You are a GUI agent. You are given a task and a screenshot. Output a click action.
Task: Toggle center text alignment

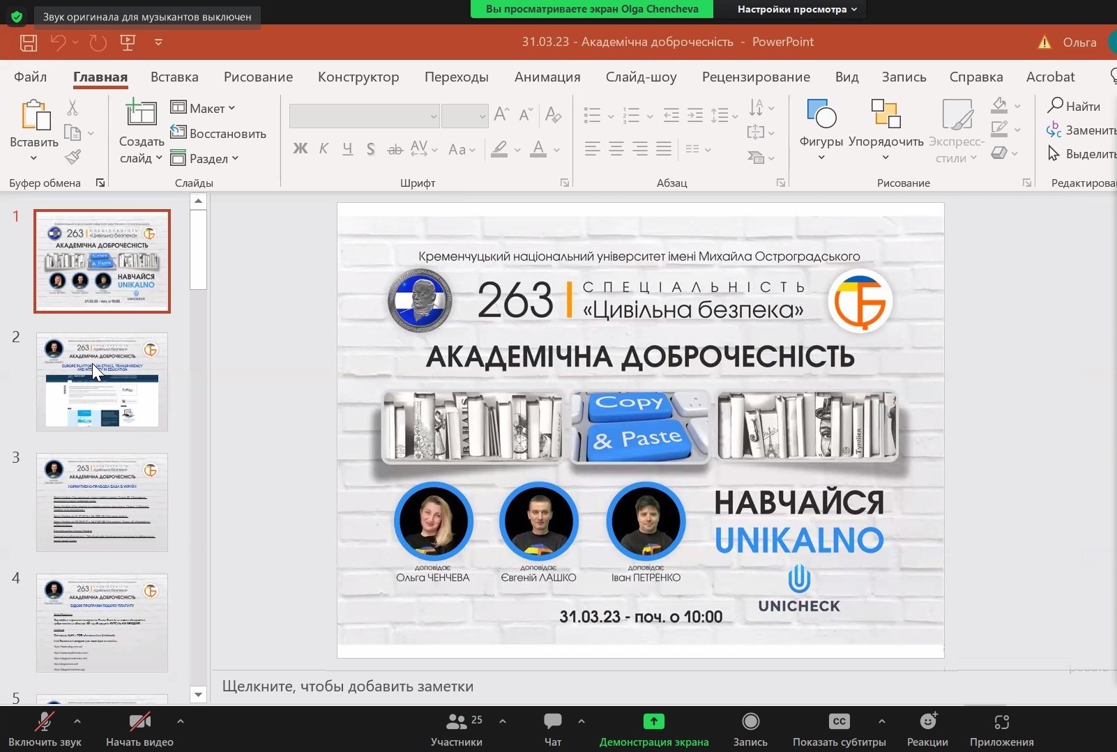point(616,148)
